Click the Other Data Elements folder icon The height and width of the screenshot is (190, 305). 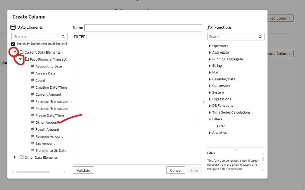click(22, 157)
